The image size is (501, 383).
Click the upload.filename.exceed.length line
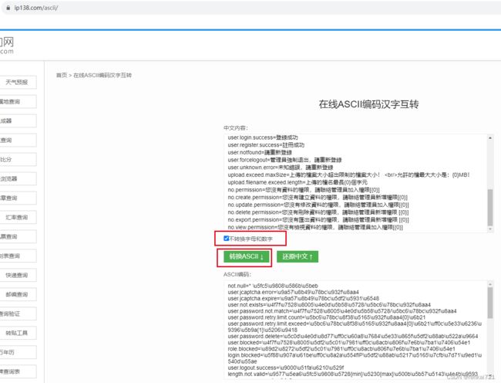pos(298,182)
